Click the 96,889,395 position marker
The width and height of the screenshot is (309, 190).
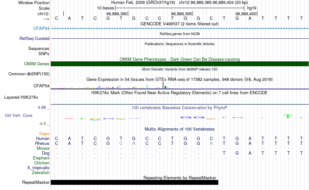[181, 14]
